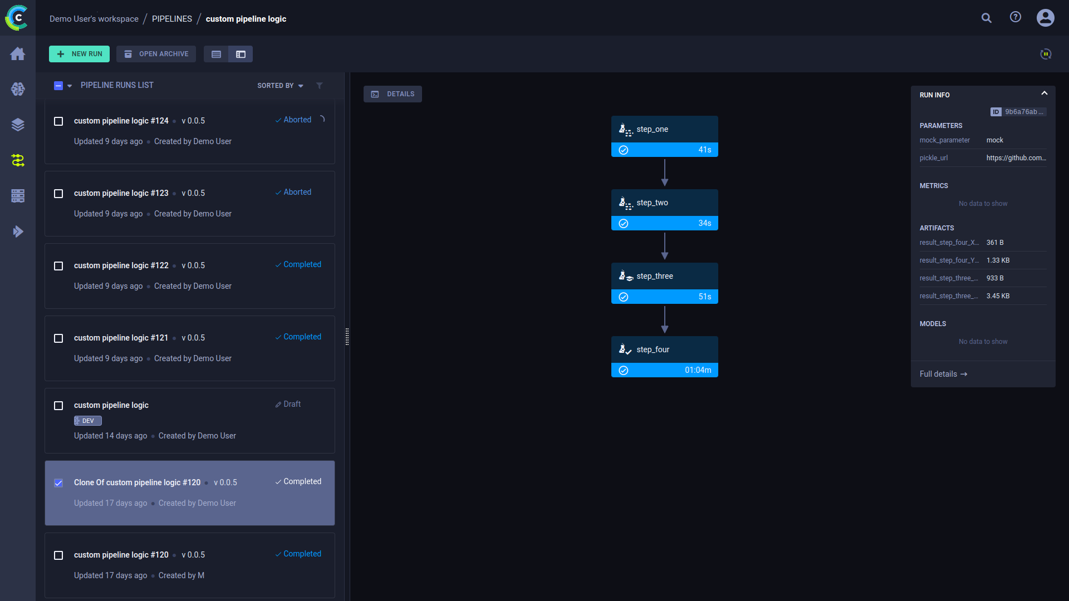The image size is (1069, 601).
Task: Uncheck Clone Of custom pipeline logic #120
Action: coord(58,483)
